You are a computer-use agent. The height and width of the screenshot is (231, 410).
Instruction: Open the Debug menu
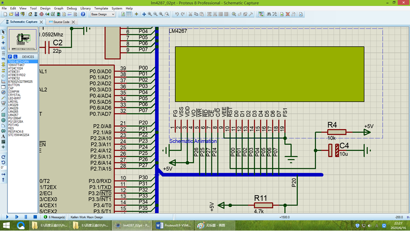(72, 8)
